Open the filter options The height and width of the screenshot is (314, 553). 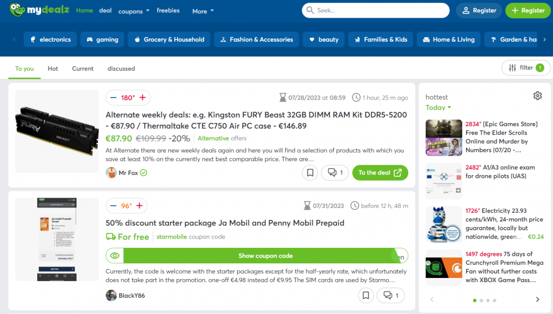click(x=526, y=68)
